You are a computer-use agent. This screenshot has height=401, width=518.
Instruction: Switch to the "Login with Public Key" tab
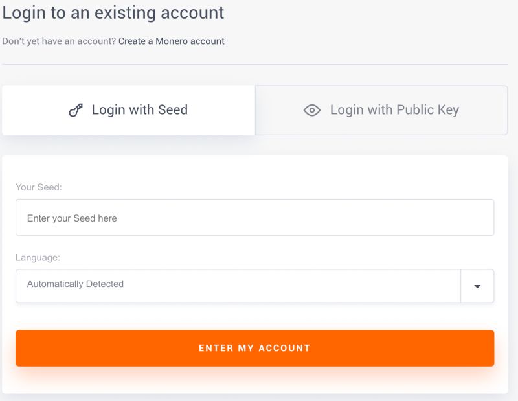tap(381, 110)
